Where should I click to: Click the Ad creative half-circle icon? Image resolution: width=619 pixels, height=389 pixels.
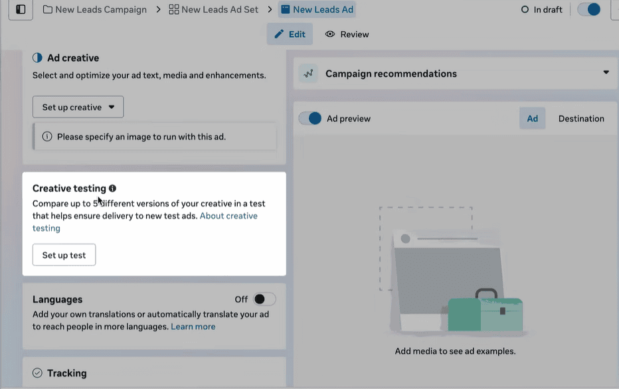[38, 58]
